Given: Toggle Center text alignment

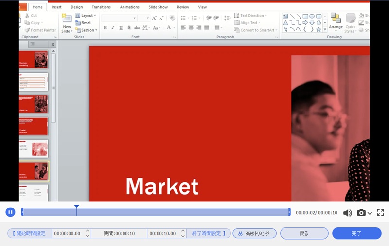Looking at the screenshot, I should coord(191,28).
